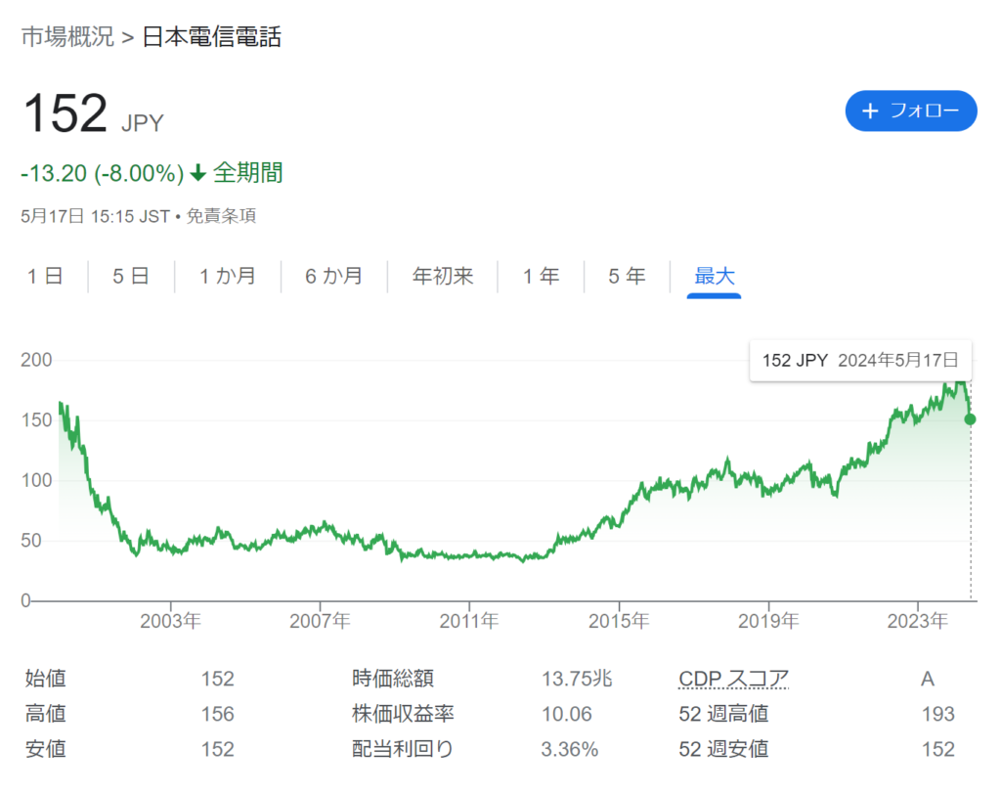
Task: Click the large 152 price value
Action: tap(65, 113)
